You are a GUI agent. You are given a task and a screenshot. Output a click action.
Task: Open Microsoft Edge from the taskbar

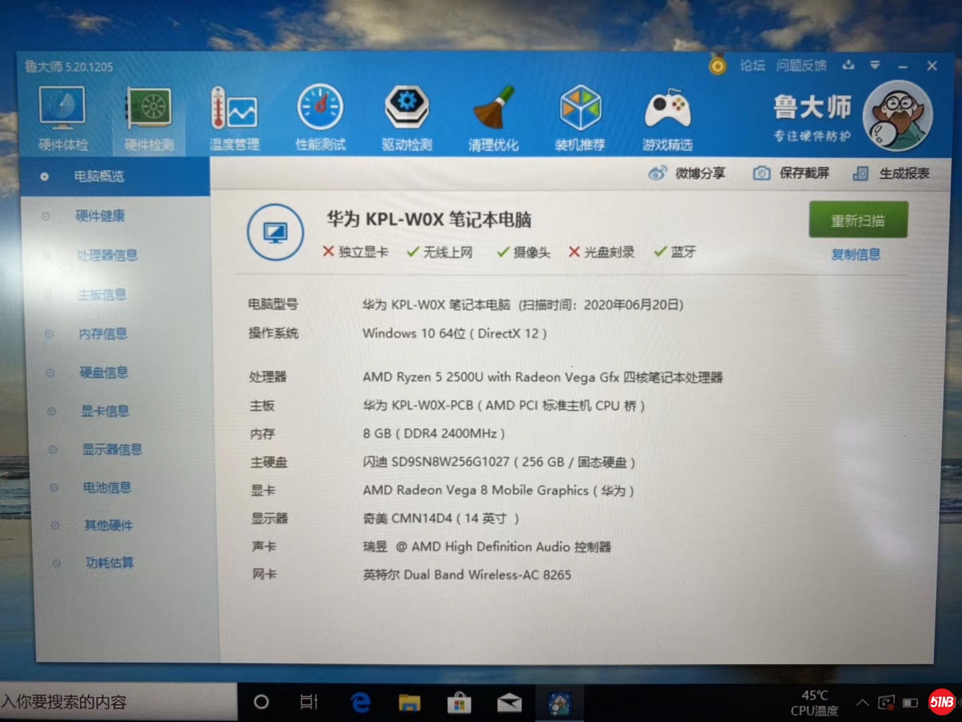tap(361, 702)
